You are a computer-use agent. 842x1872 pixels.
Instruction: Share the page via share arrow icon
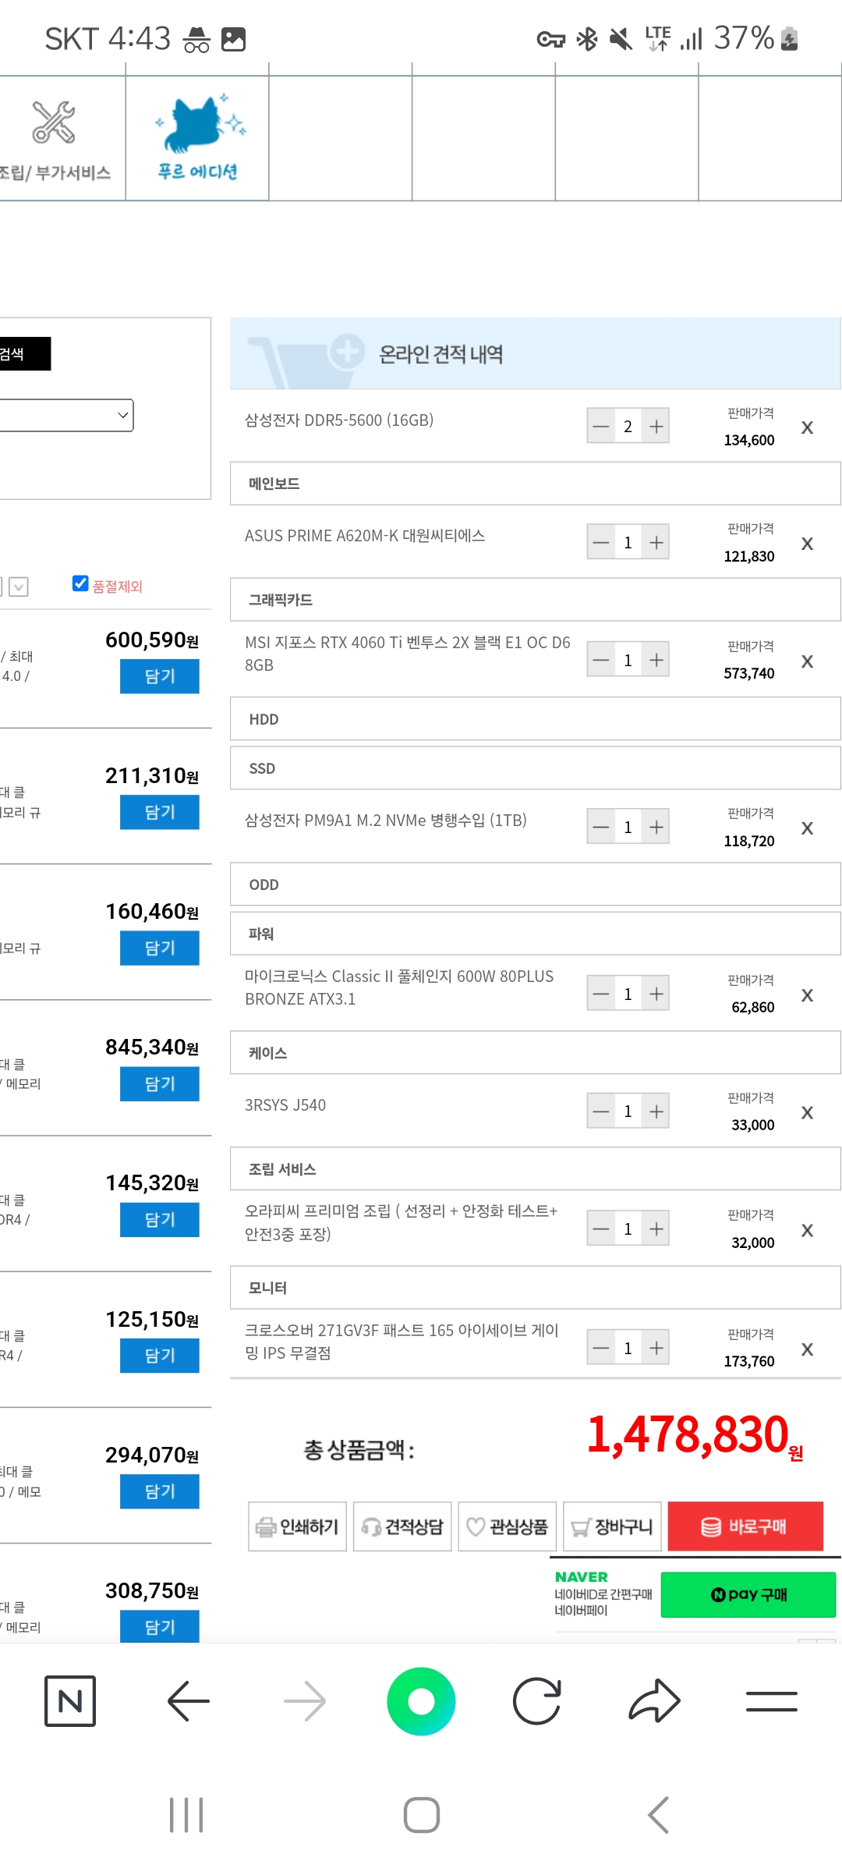[654, 1701]
